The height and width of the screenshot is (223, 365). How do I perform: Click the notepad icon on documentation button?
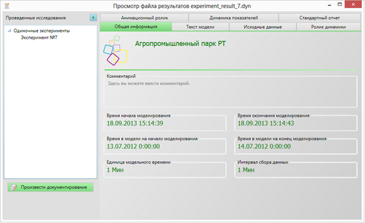13,187
